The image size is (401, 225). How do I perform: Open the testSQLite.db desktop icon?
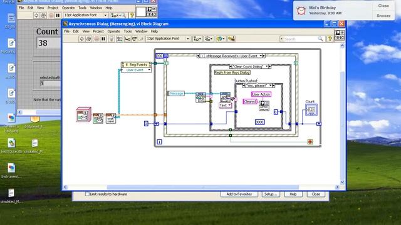[x=11, y=146]
